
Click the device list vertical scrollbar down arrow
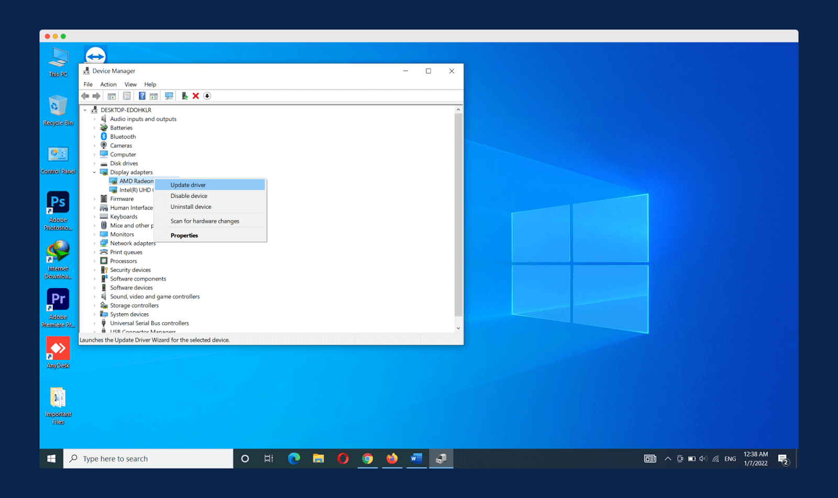point(458,328)
